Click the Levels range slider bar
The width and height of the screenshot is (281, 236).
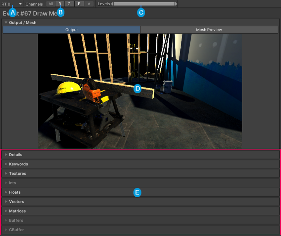coord(143,4)
